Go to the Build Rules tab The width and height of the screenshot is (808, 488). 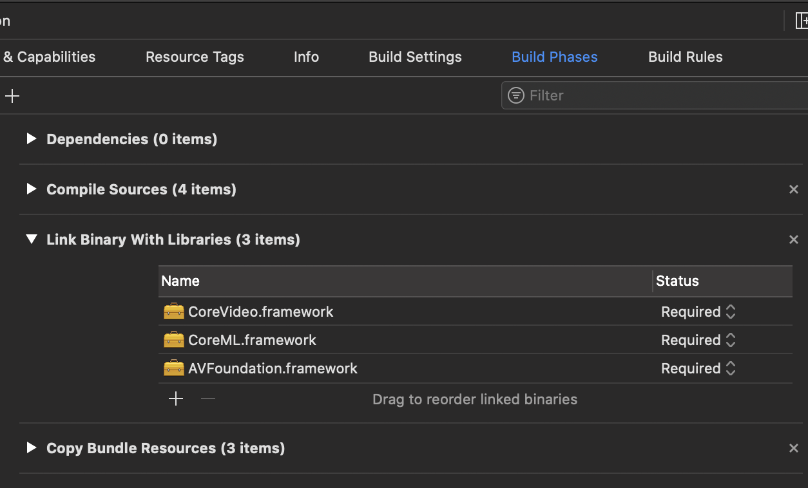point(685,57)
